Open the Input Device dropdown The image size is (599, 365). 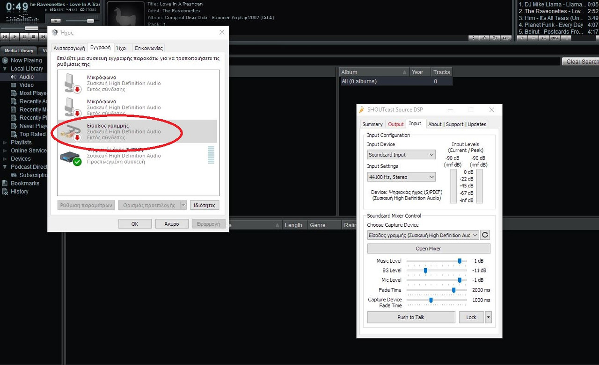(x=402, y=155)
